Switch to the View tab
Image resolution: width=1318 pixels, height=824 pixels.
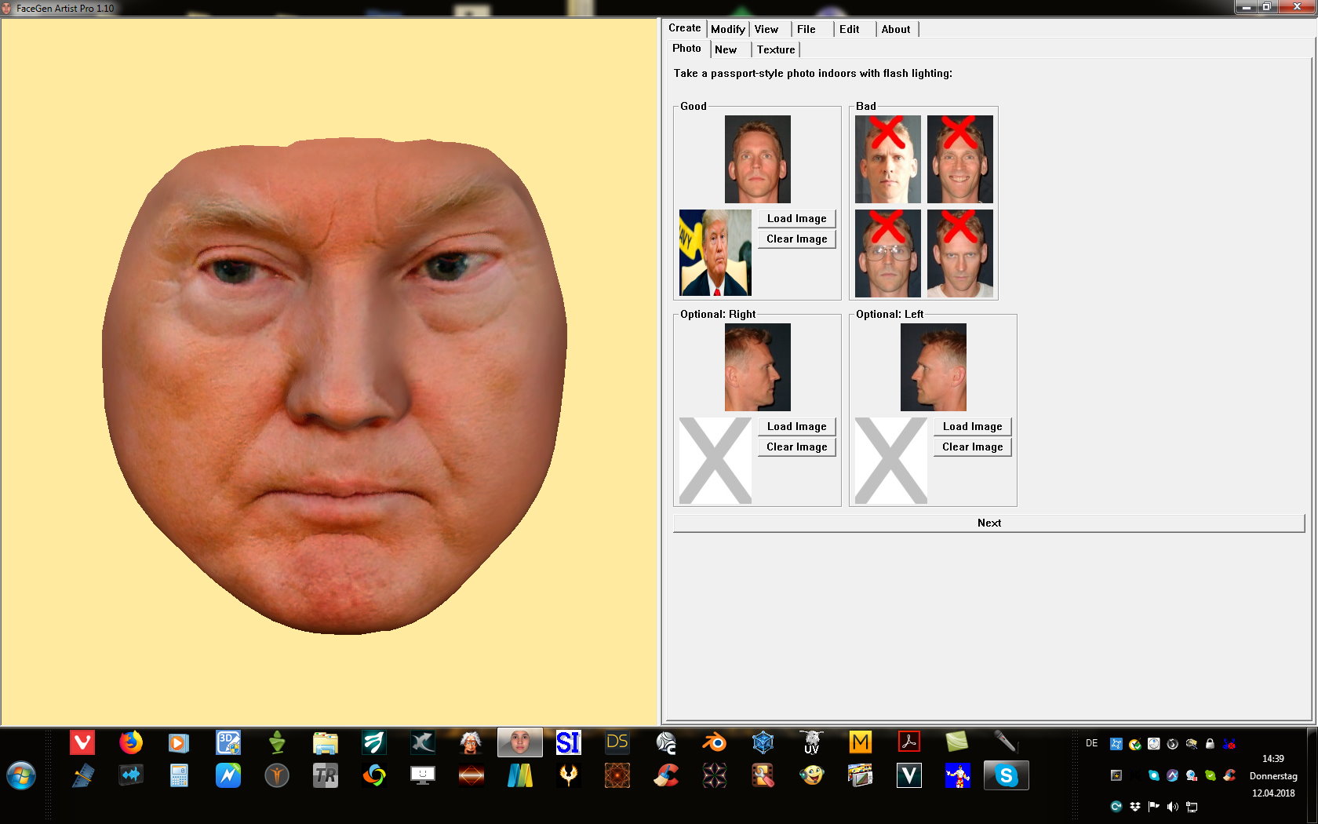pos(766,29)
